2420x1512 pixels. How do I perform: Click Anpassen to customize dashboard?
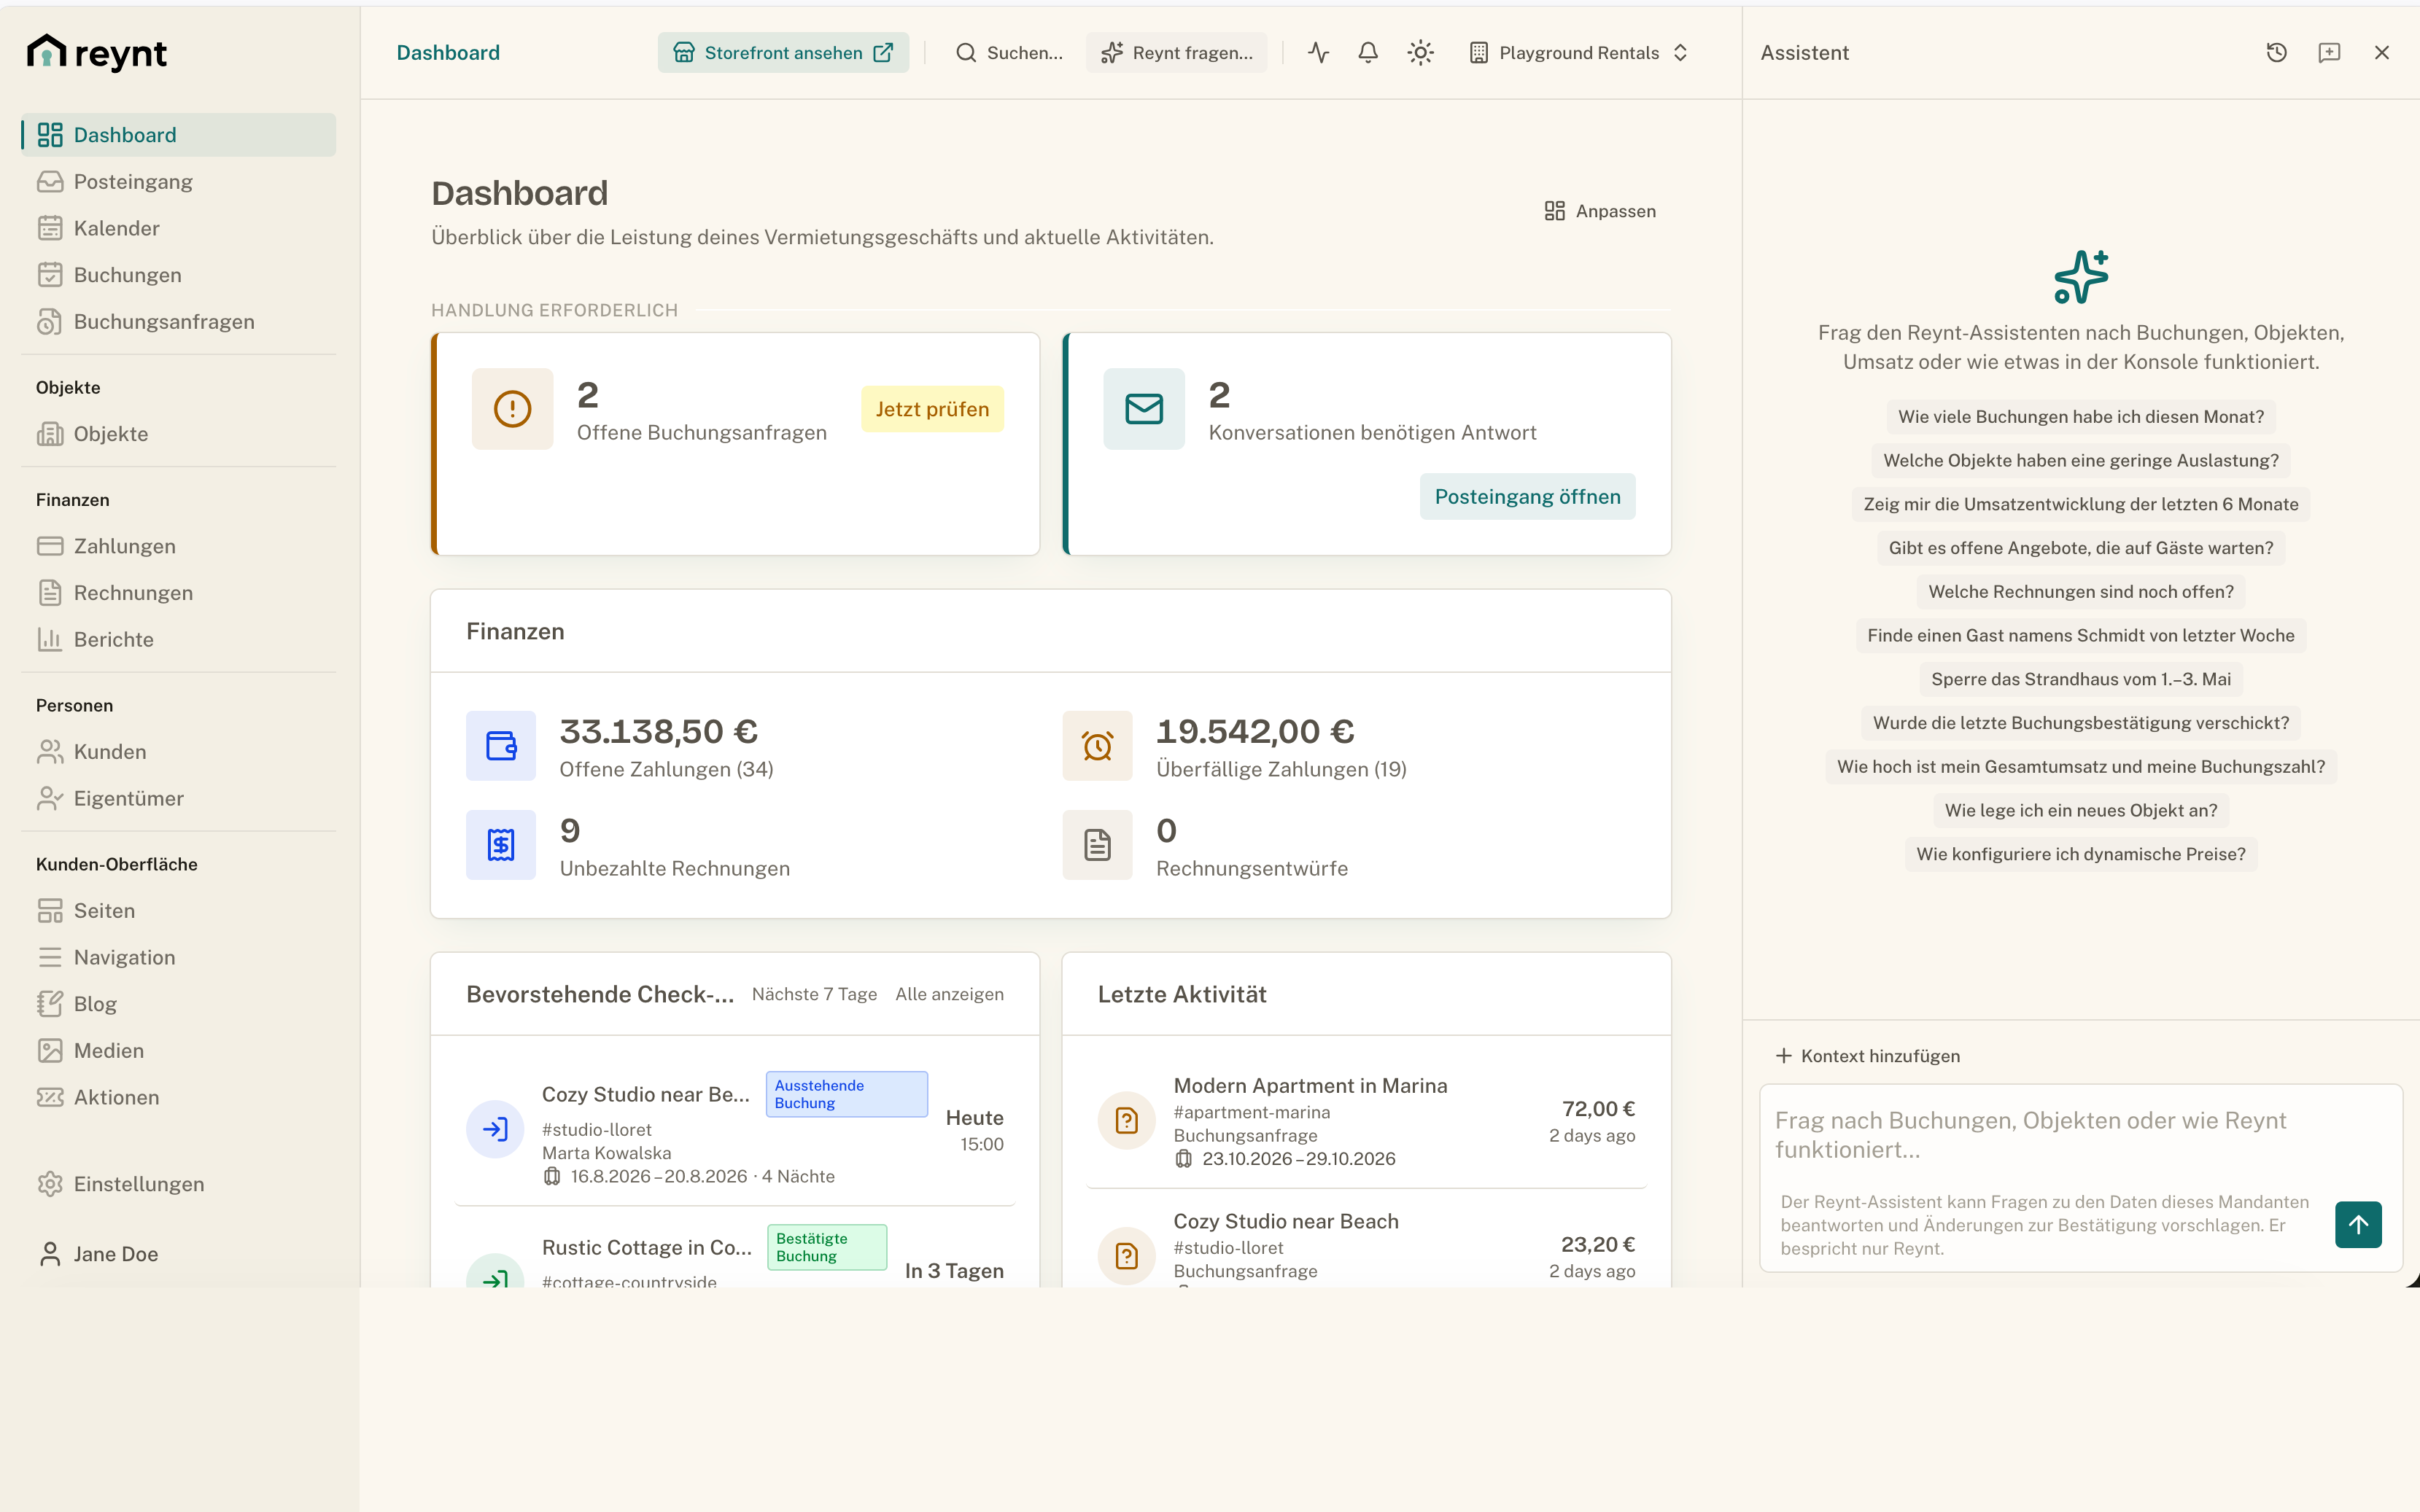point(1599,211)
